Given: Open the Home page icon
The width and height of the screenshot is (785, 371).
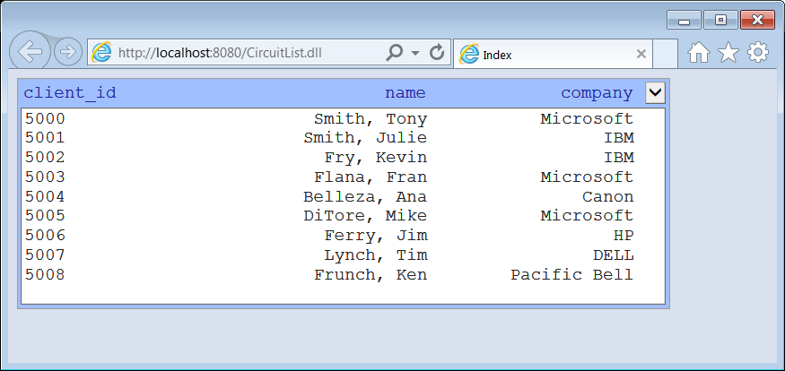Looking at the screenshot, I should (x=698, y=52).
